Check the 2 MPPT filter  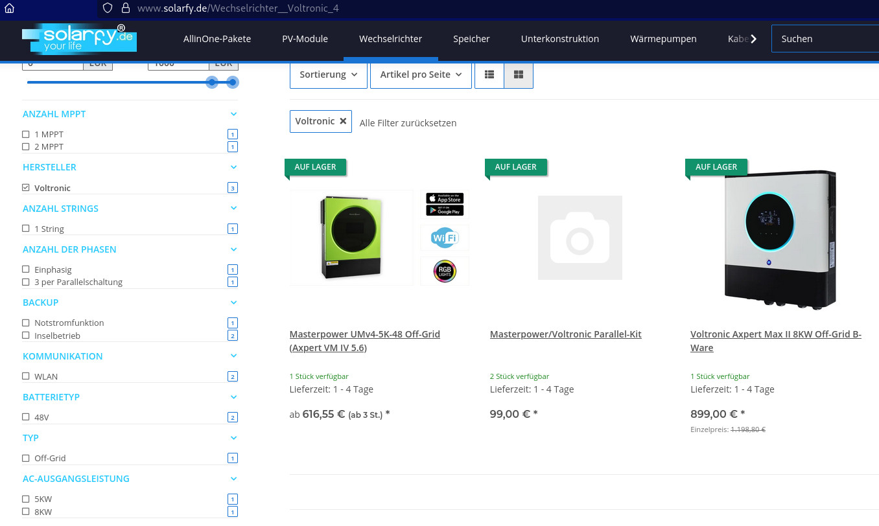[x=26, y=147]
